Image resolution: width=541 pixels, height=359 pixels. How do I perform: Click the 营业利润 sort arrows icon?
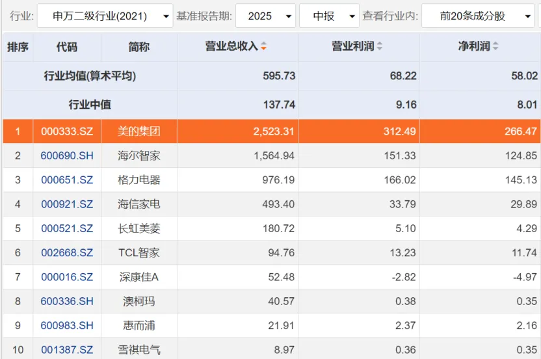[380, 47]
